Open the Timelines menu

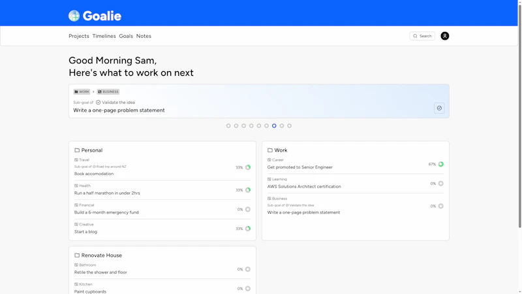[x=104, y=36]
